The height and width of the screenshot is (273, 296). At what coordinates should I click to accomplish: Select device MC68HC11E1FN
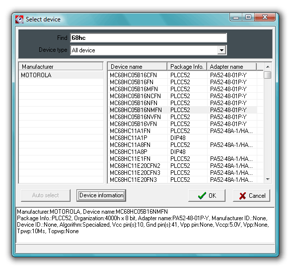(130, 159)
